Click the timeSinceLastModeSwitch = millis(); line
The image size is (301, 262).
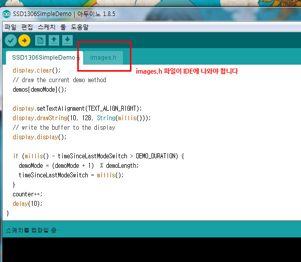[x=71, y=175]
